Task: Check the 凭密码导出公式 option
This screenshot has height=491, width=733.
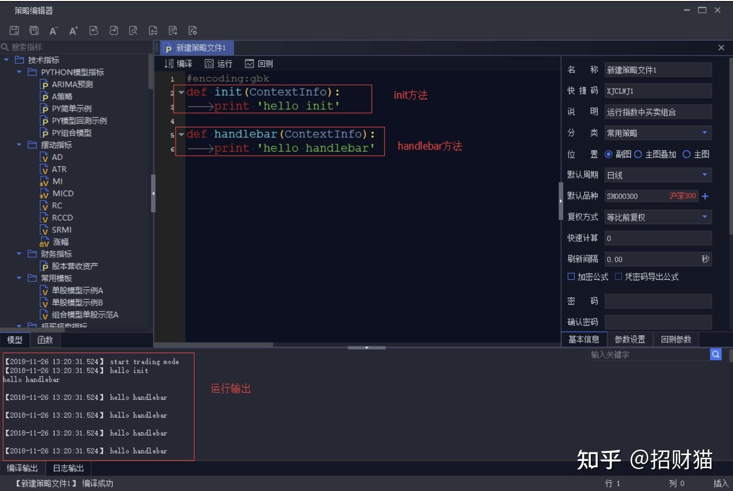Action: click(619, 276)
